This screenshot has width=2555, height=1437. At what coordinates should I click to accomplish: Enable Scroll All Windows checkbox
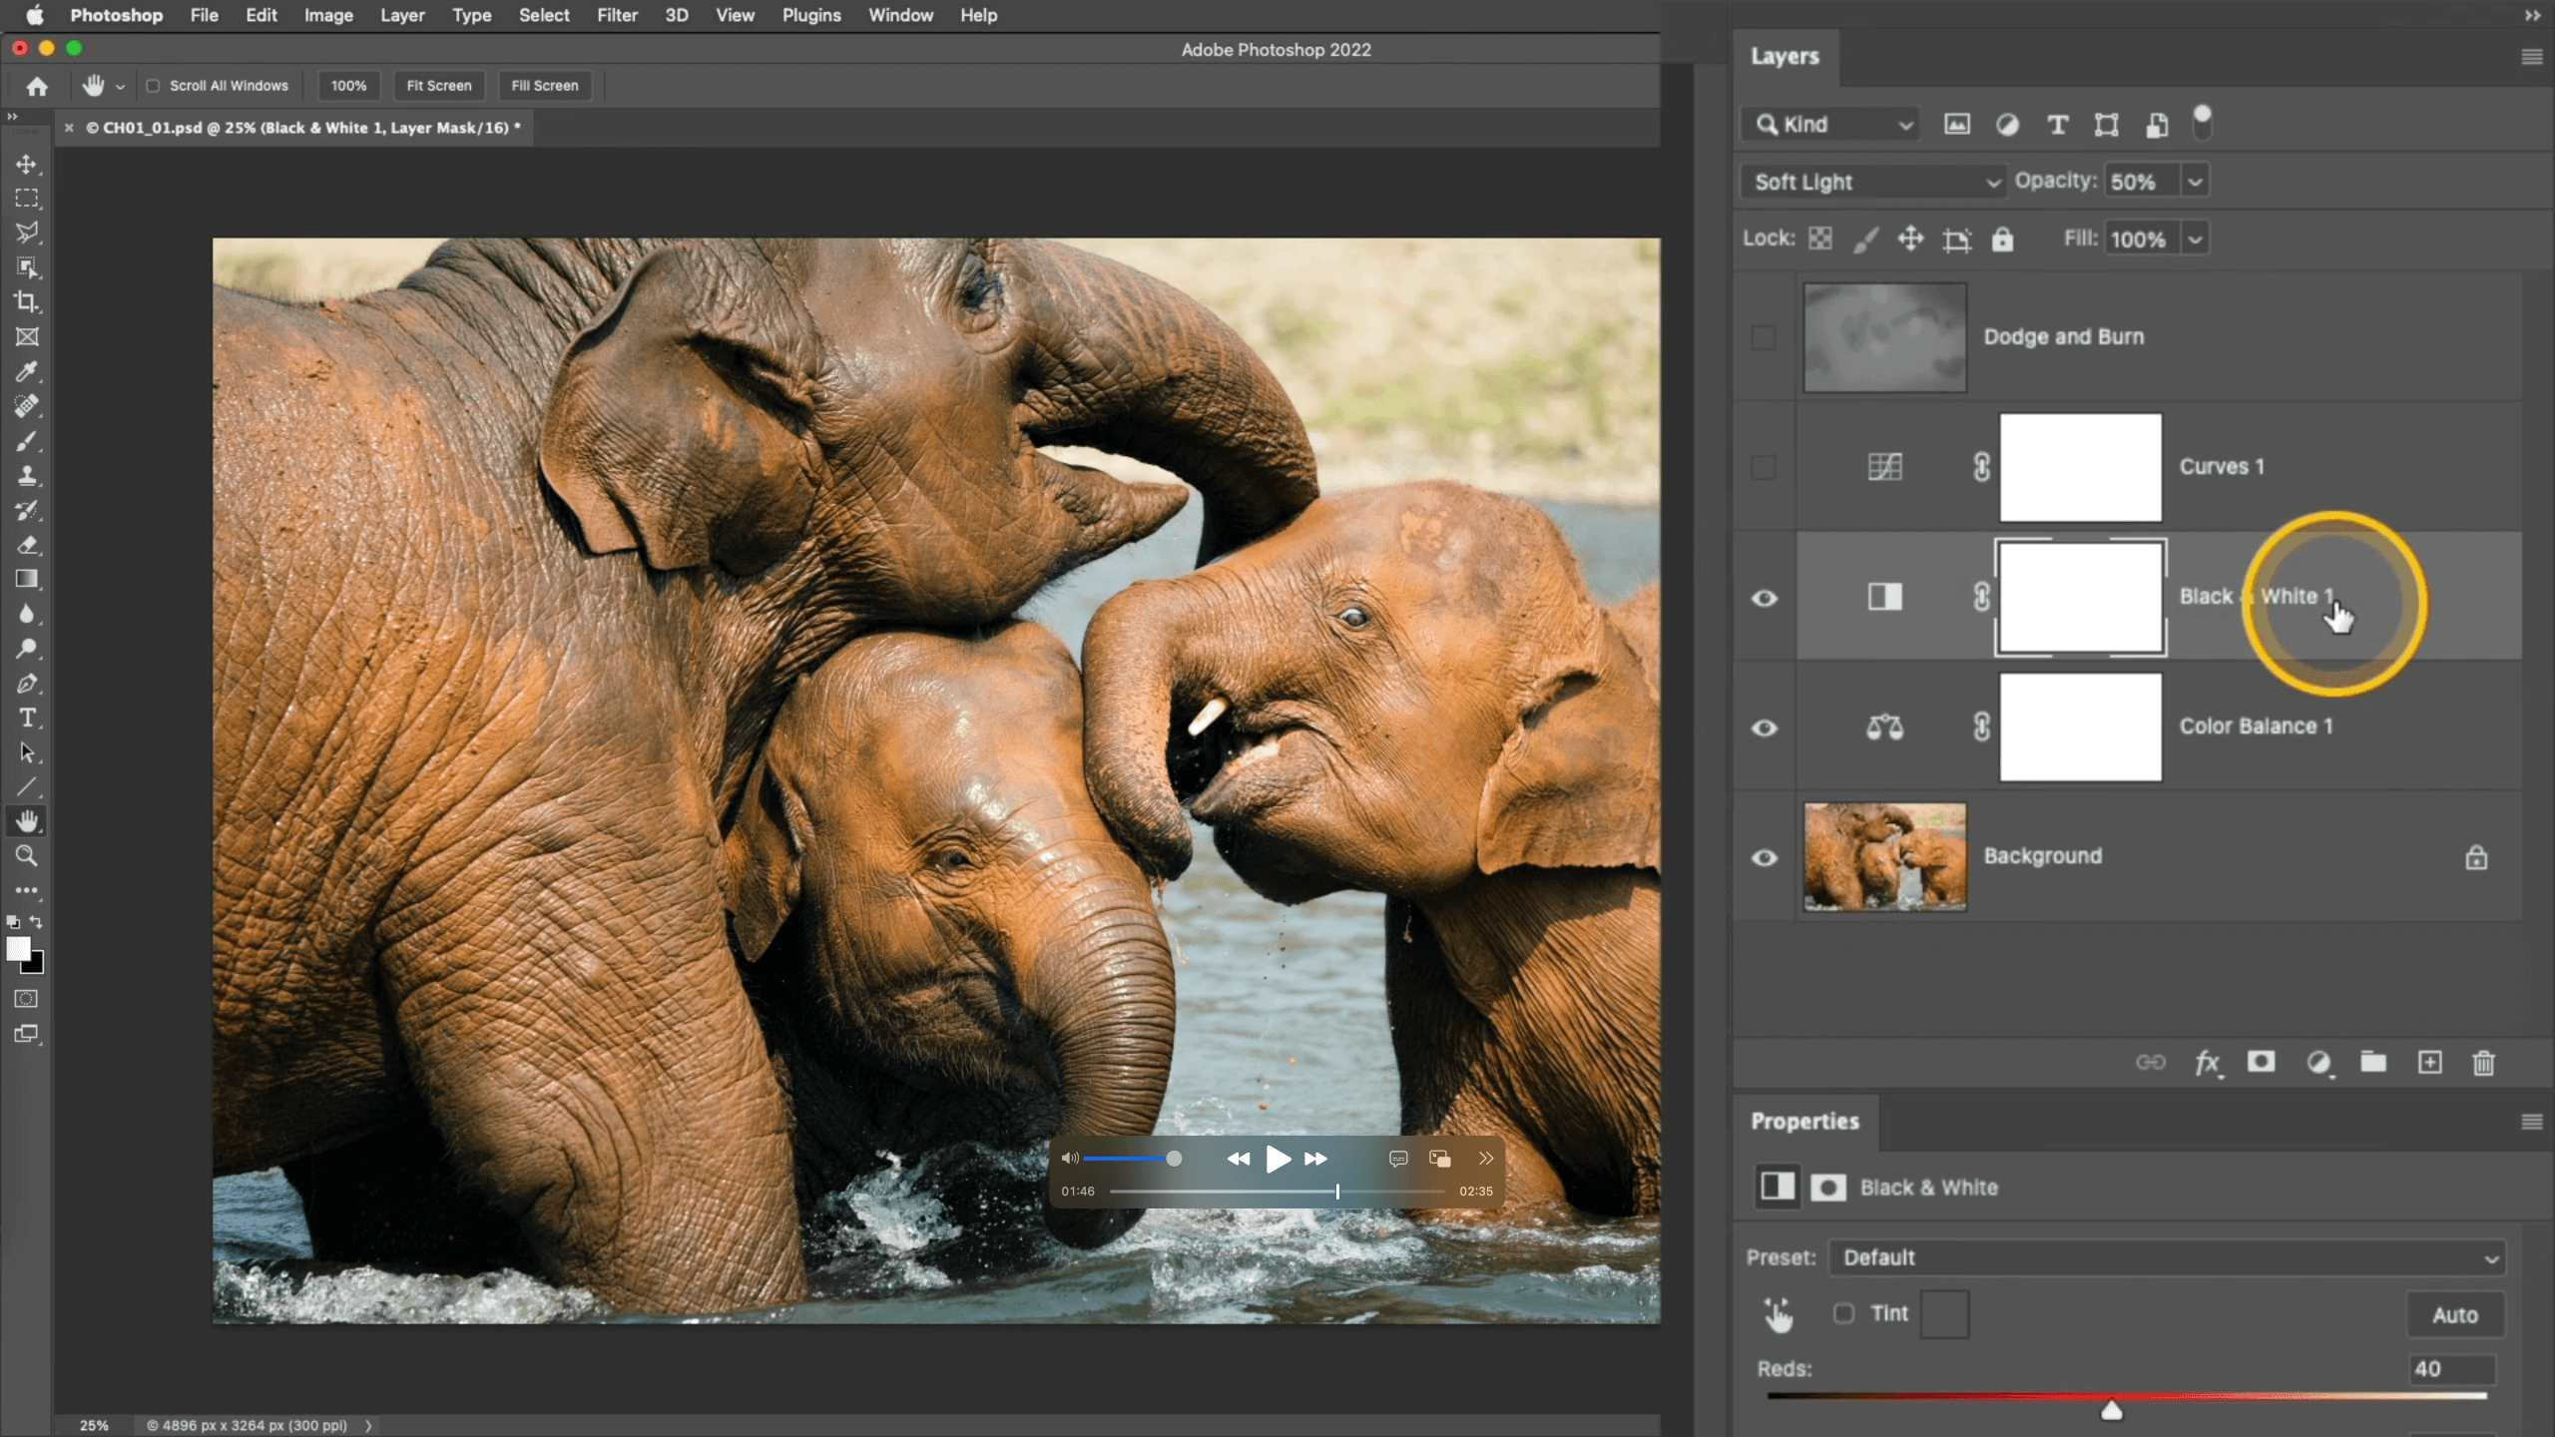(x=154, y=86)
